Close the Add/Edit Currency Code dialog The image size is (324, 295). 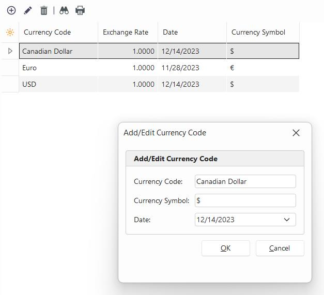tap(296, 133)
